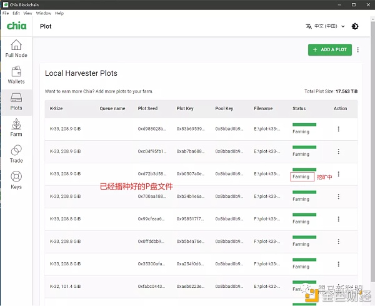Click plot seed 0x99cfeaa6

(151, 219)
